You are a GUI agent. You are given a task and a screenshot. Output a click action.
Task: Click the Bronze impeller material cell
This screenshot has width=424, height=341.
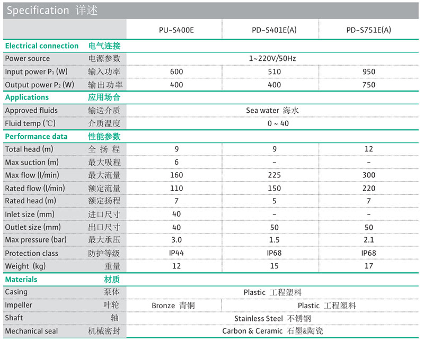(173, 306)
